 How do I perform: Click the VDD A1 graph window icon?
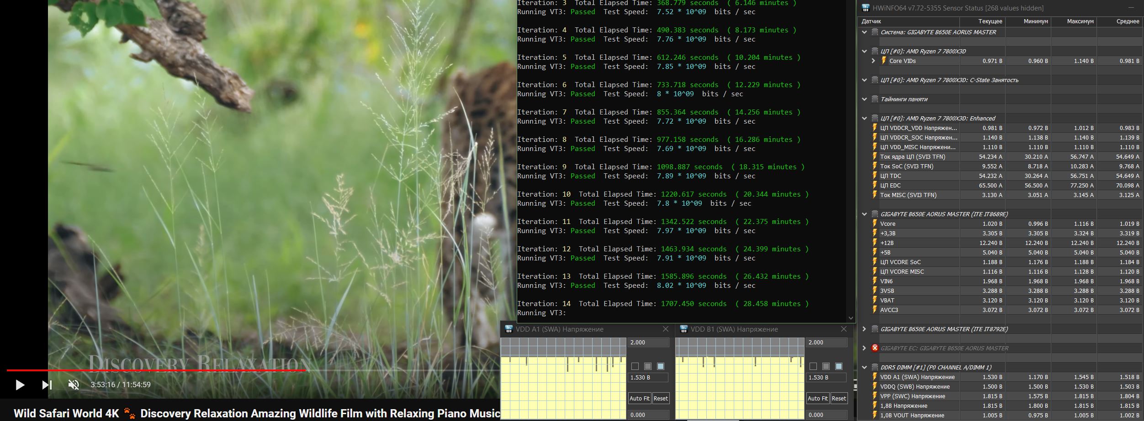[x=508, y=329]
